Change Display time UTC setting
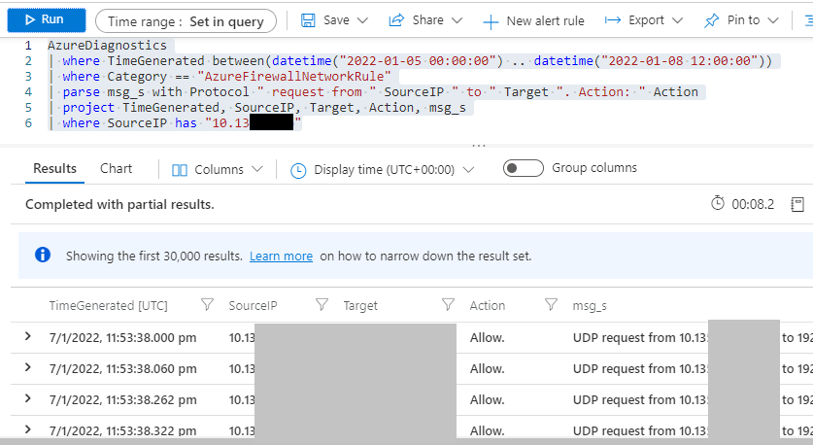This screenshot has width=813, height=445. pos(382,170)
